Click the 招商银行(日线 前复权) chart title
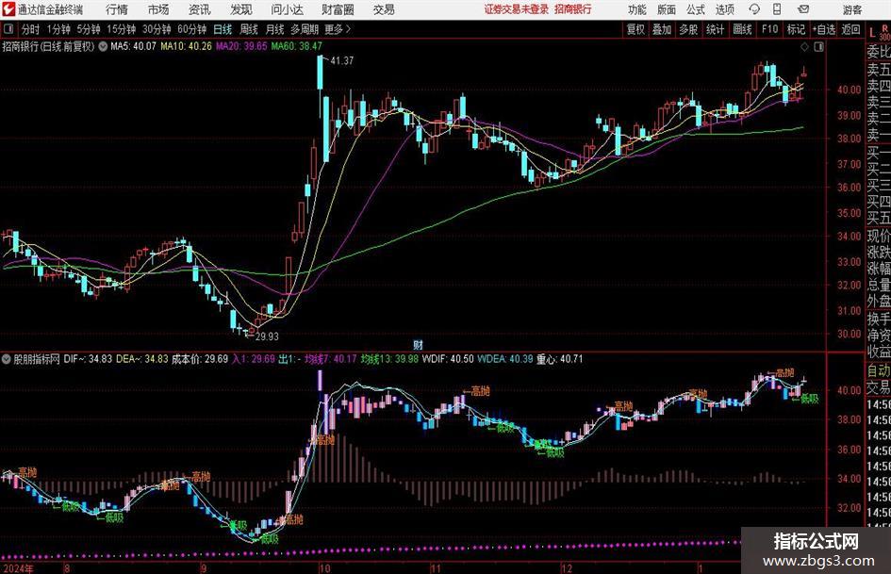891x574 pixels. pyautogui.click(x=48, y=46)
